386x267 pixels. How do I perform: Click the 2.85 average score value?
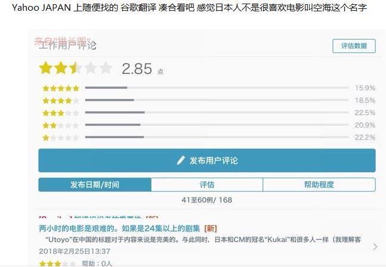click(137, 69)
